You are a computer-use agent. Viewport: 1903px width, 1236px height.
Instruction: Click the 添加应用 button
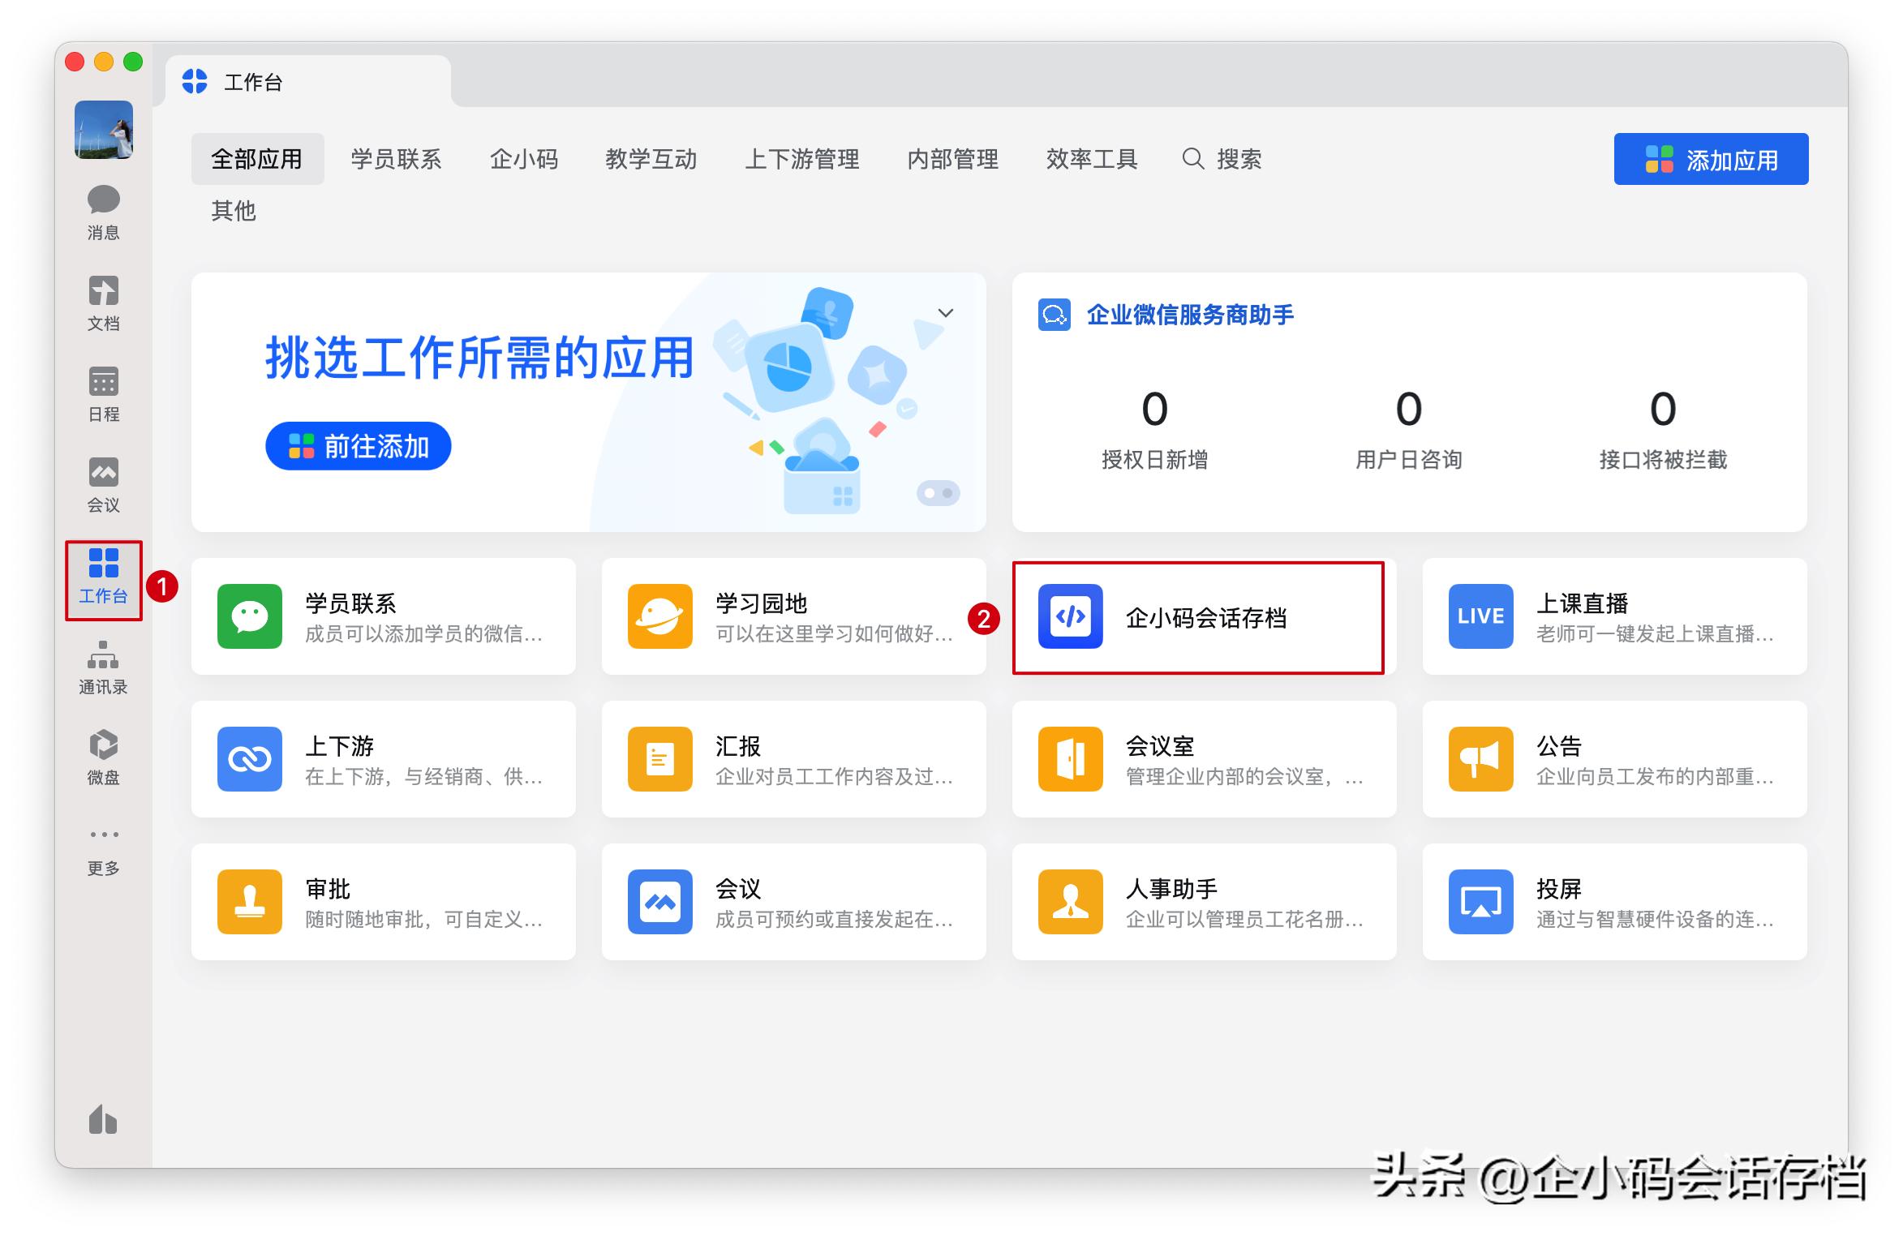coord(1711,158)
